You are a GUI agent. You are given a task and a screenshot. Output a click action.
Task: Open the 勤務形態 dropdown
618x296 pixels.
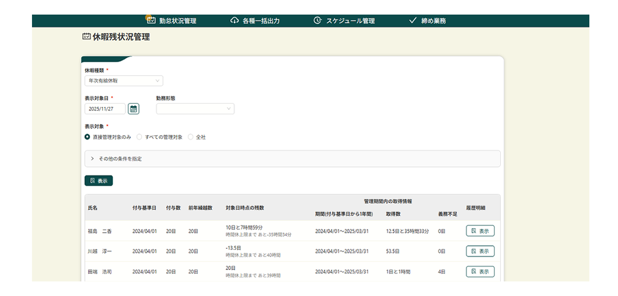tap(195, 109)
